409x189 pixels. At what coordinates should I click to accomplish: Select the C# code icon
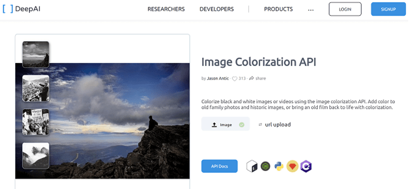[x=306, y=166]
